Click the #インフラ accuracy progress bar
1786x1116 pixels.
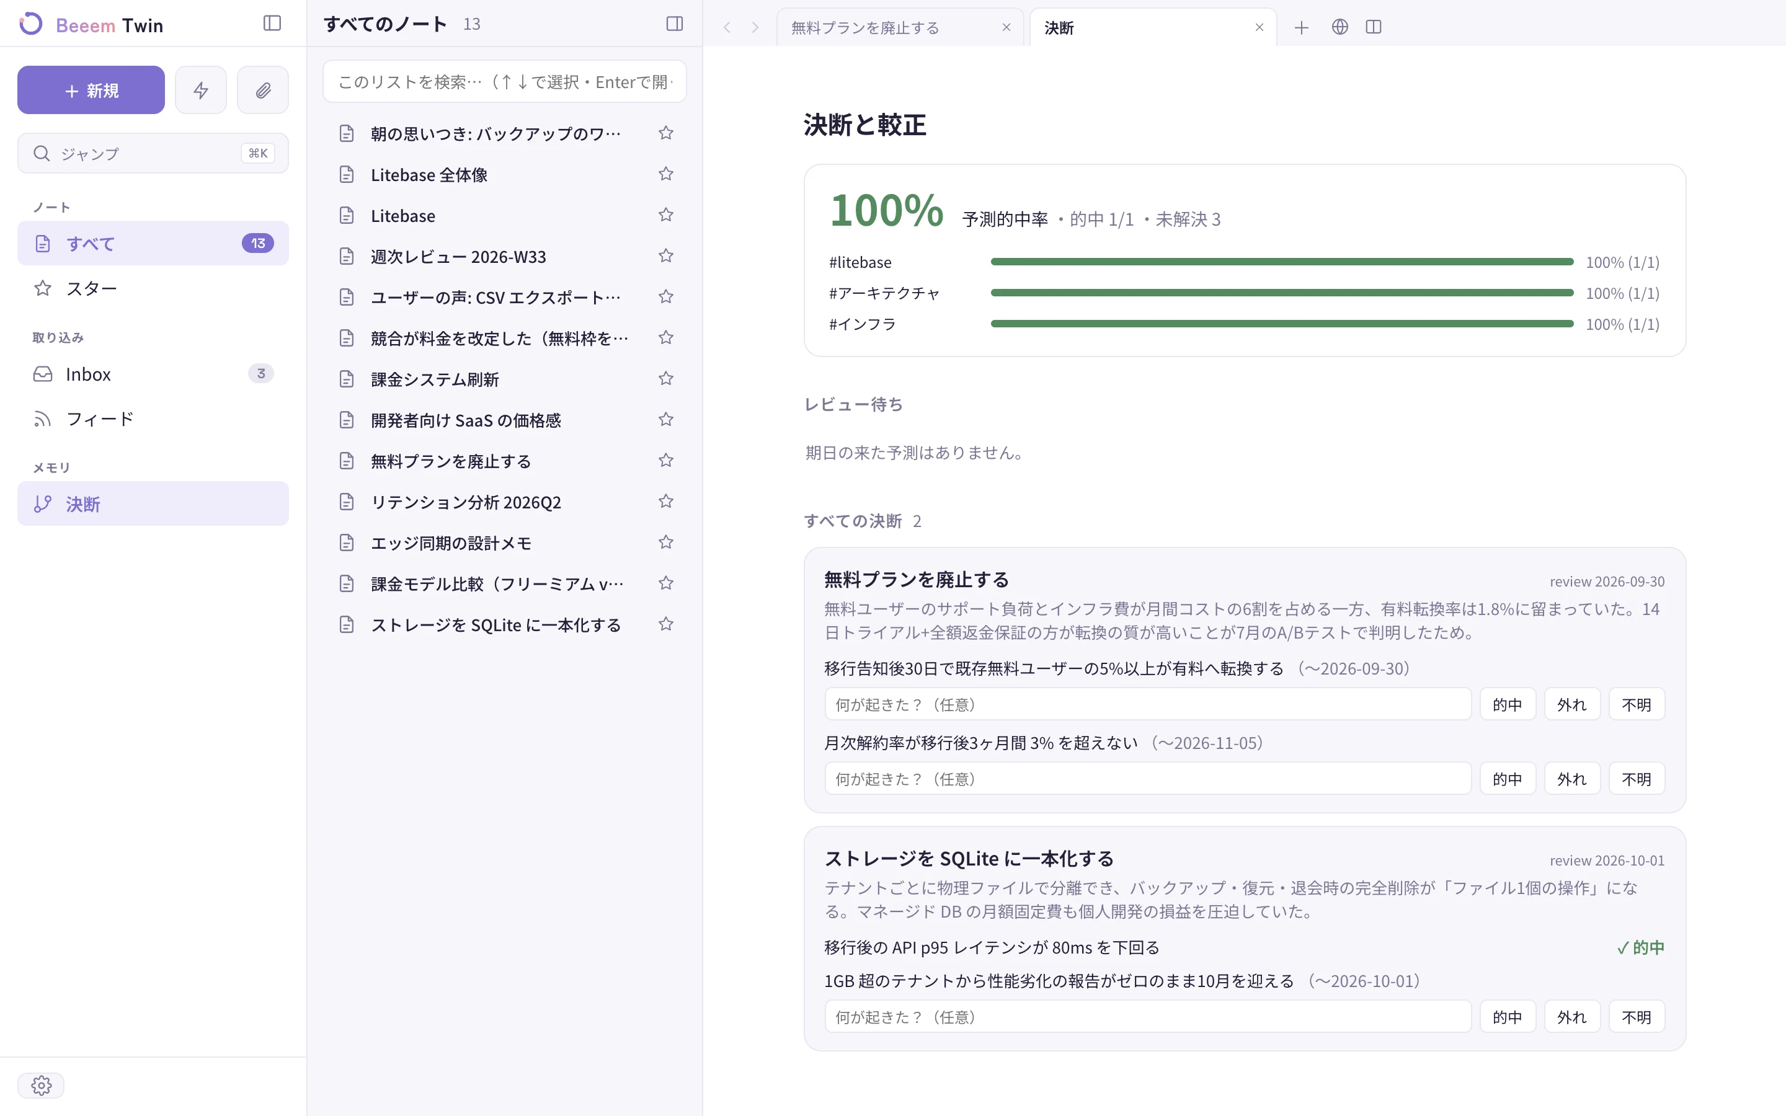pos(1282,323)
